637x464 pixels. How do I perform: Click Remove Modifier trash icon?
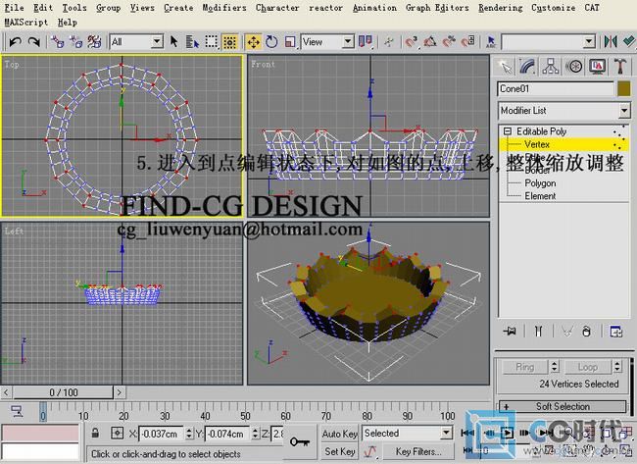click(586, 331)
